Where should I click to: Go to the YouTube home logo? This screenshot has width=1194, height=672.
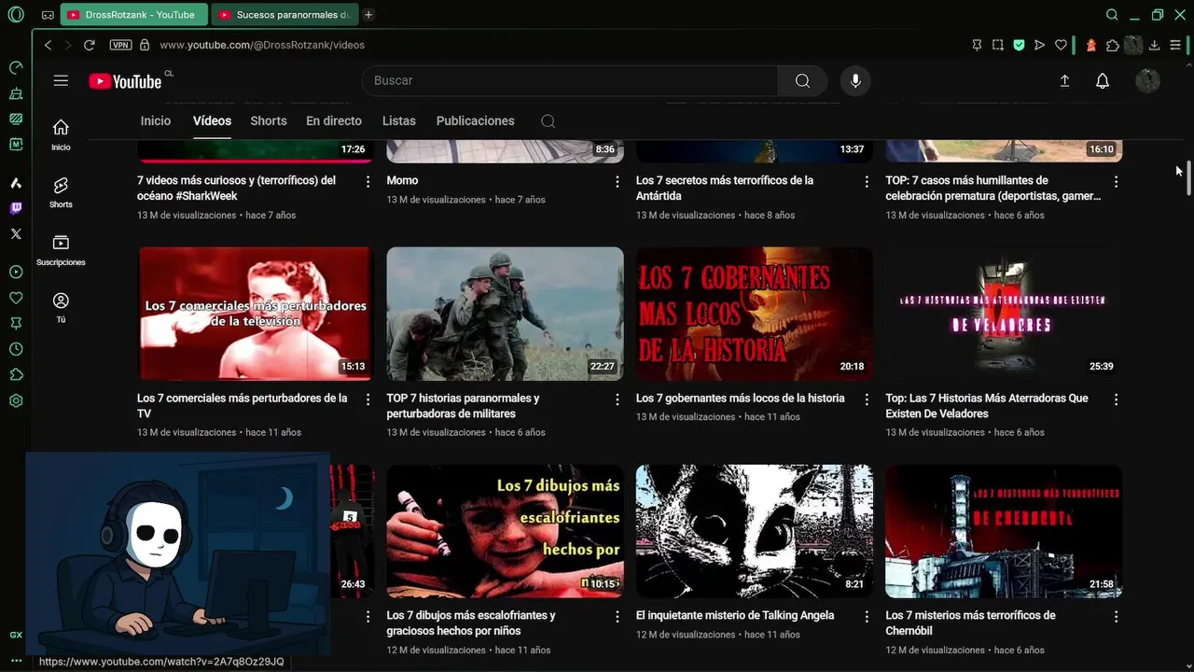(126, 81)
